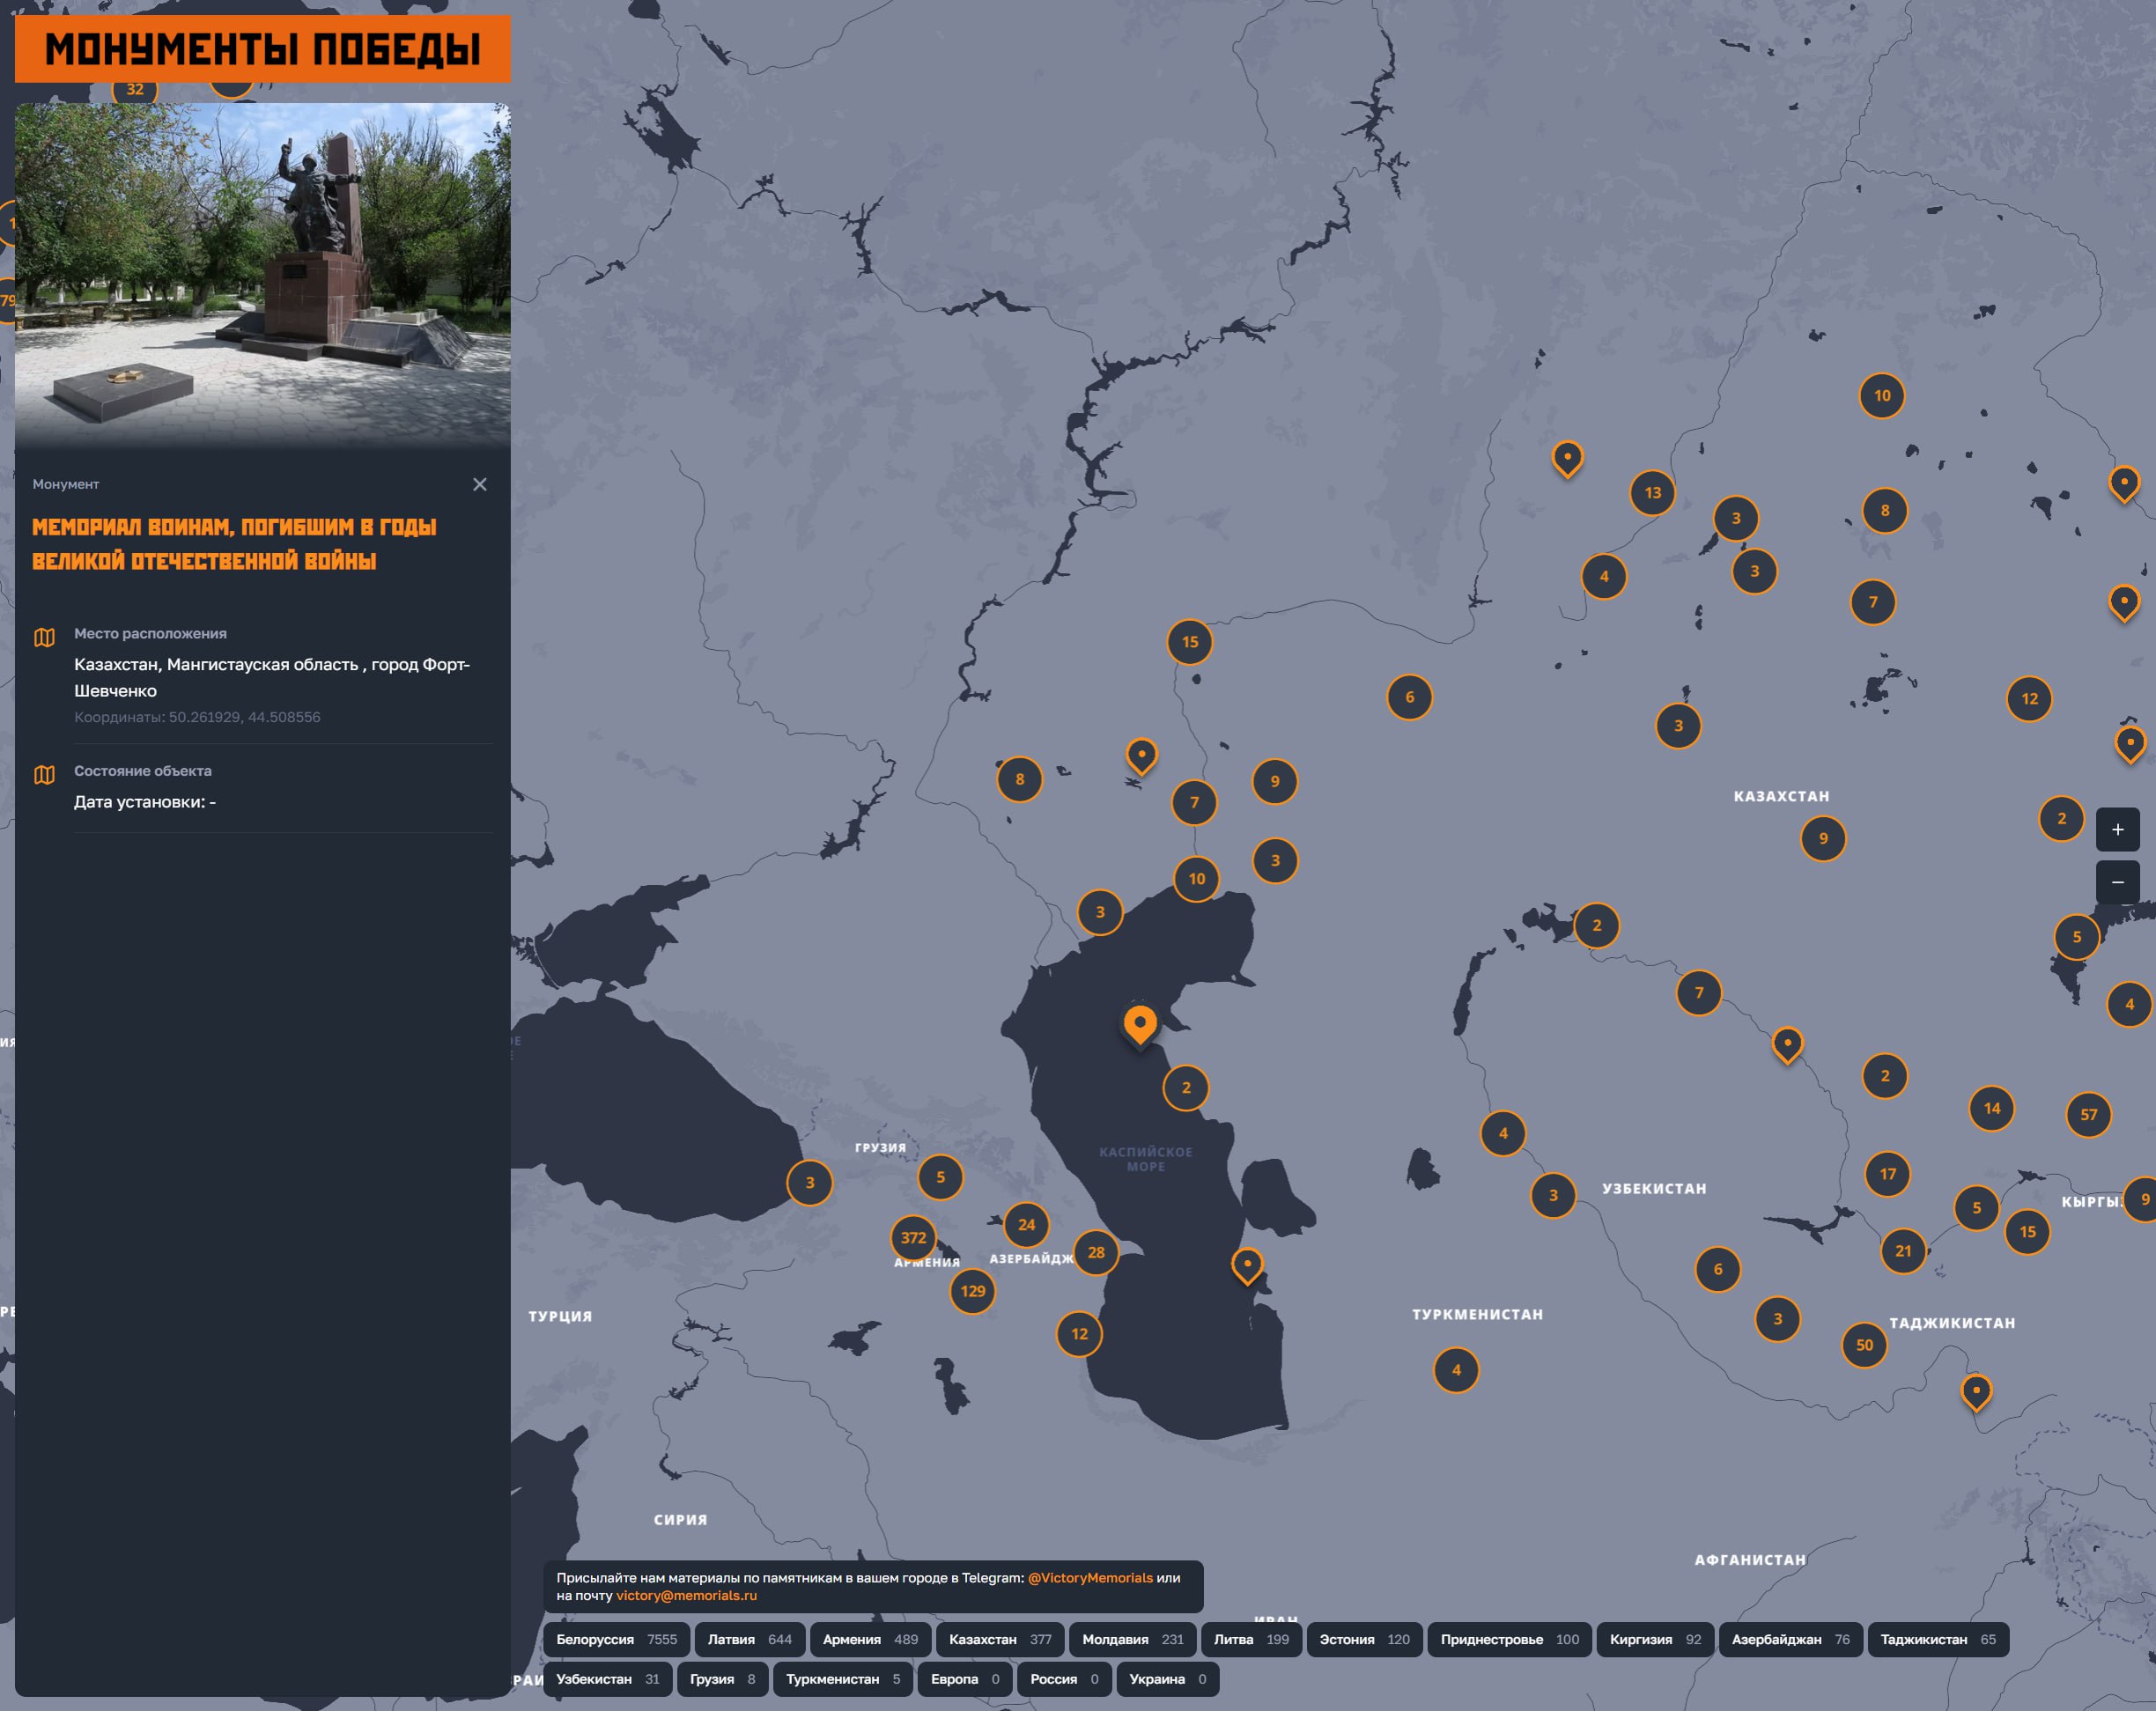Viewport: 2156px width, 1711px height.
Task: Open the @VictoryMemorials Telegram link
Action: [1090, 1577]
